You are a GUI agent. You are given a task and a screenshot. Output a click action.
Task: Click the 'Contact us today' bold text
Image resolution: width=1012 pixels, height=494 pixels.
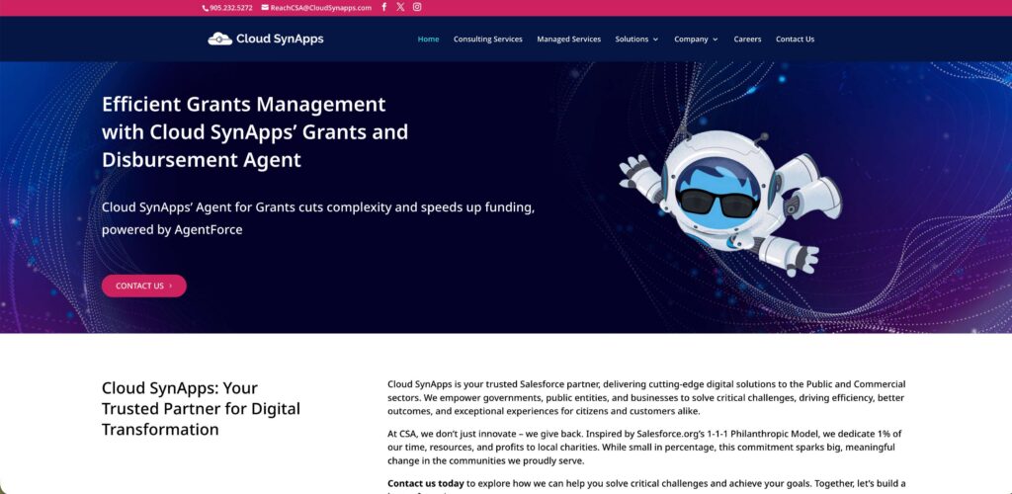[x=425, y=483]
